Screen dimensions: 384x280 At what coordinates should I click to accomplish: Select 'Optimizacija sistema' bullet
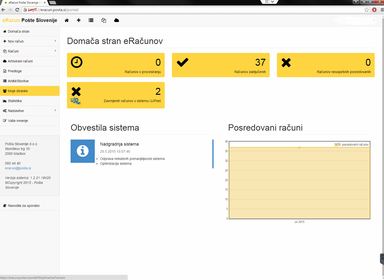(x=116, y=164)
